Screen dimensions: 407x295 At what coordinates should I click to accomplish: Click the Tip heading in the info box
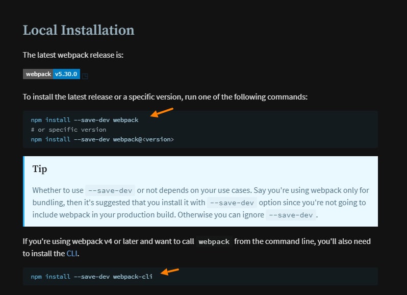[40, 169]
